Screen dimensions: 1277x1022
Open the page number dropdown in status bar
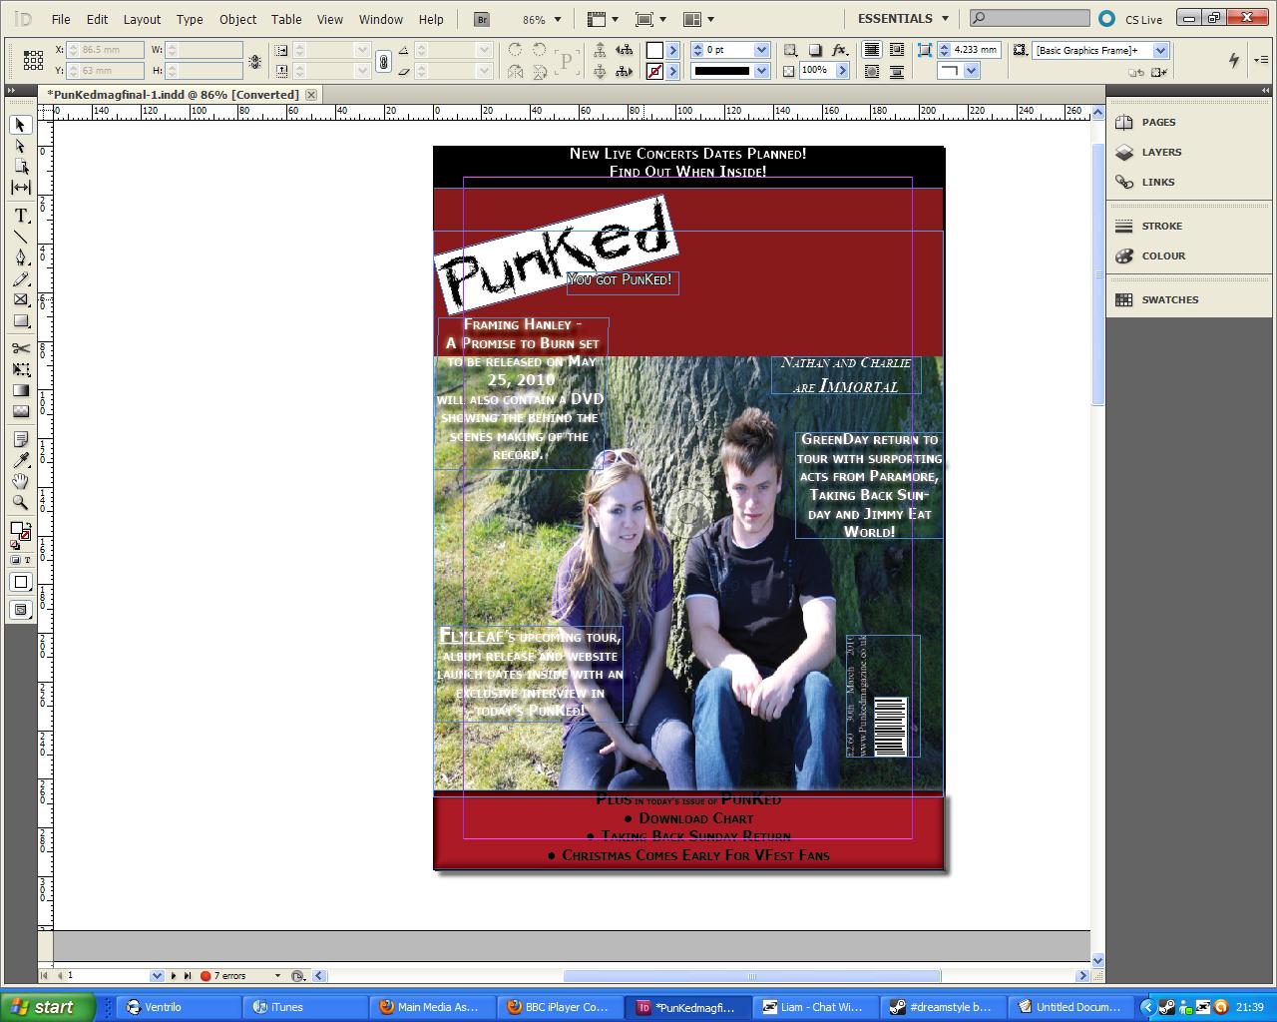[157, 976]
